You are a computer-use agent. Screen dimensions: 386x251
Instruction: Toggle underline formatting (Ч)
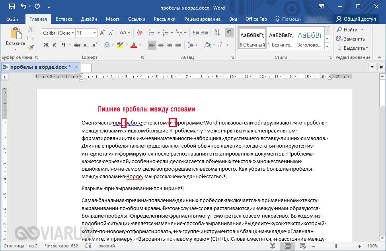tap(64, 45)
